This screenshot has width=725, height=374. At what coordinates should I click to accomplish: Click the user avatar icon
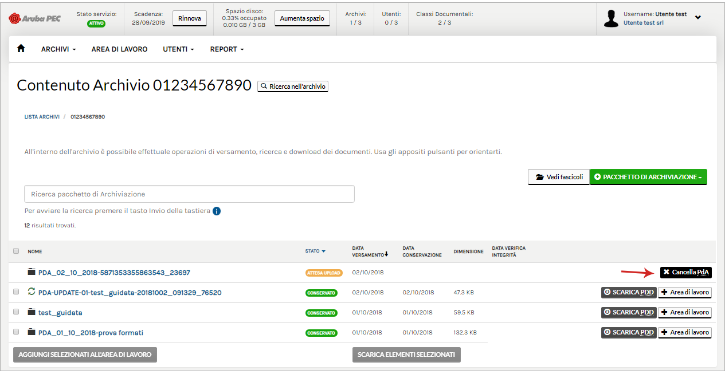click(612, 18)
